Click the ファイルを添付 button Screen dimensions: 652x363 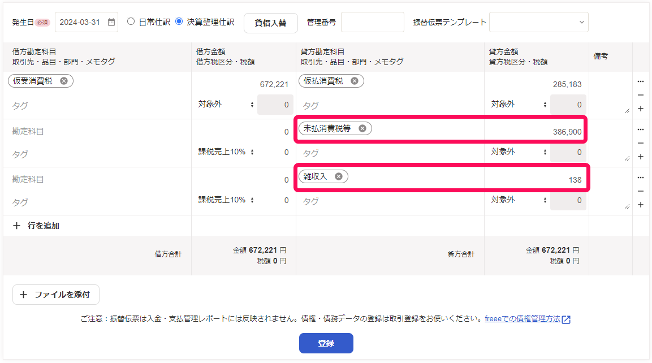click(x=56, y=295)
